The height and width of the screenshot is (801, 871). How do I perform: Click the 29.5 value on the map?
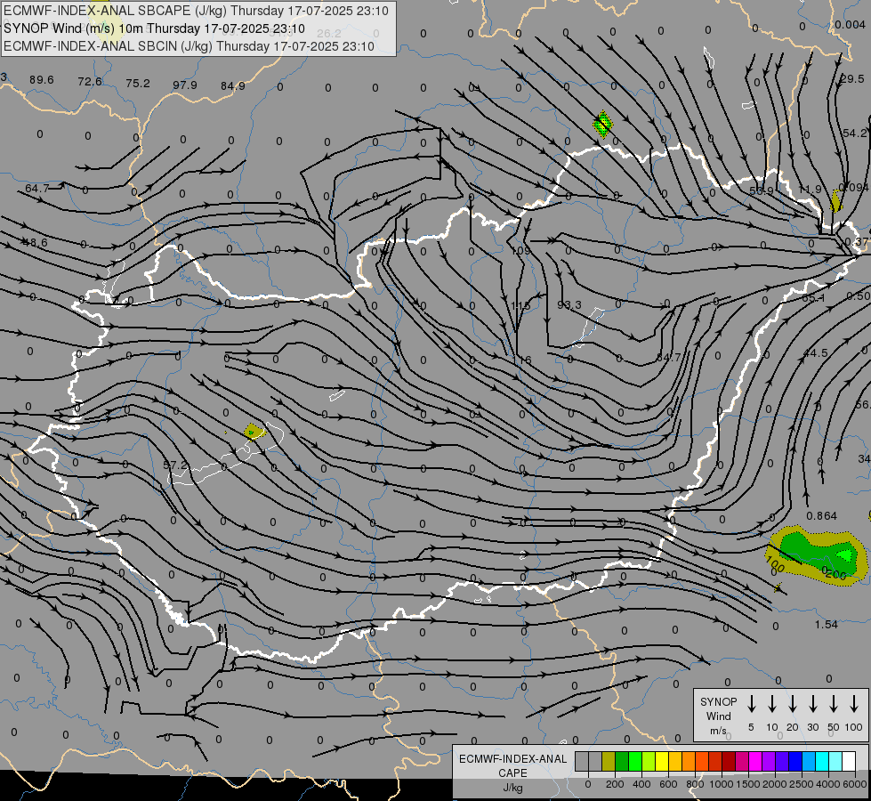(852, 79)
